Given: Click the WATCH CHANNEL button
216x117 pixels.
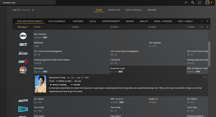Looking at the screenshot, I should [x=59, y=85].
